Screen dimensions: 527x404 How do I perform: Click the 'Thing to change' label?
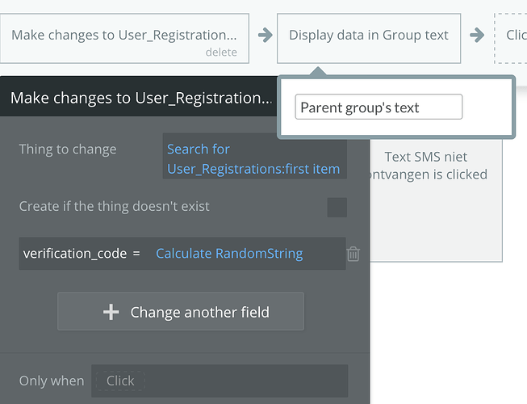click(x=68, y=149)
